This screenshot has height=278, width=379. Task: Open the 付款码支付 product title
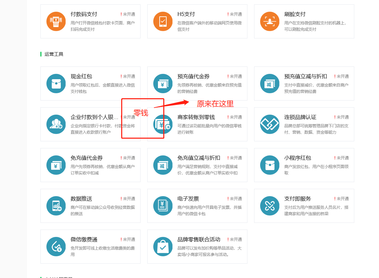coord(84,14)
